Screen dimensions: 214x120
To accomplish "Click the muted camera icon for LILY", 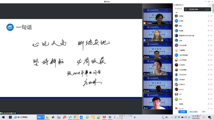I will [211, 94].
